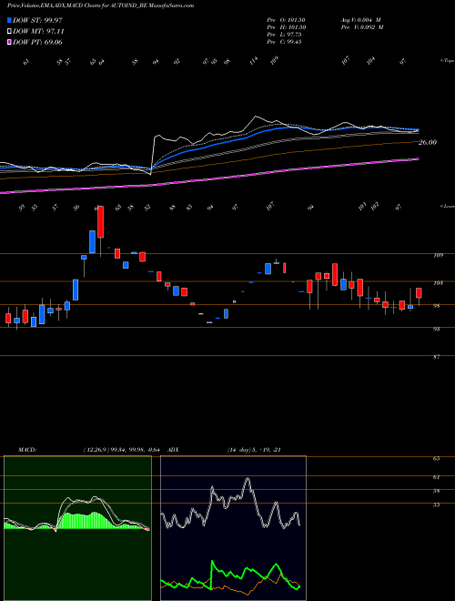Click the 93 price axis label
This screenshot has height=601, width=455.
[x=439, y=329]
